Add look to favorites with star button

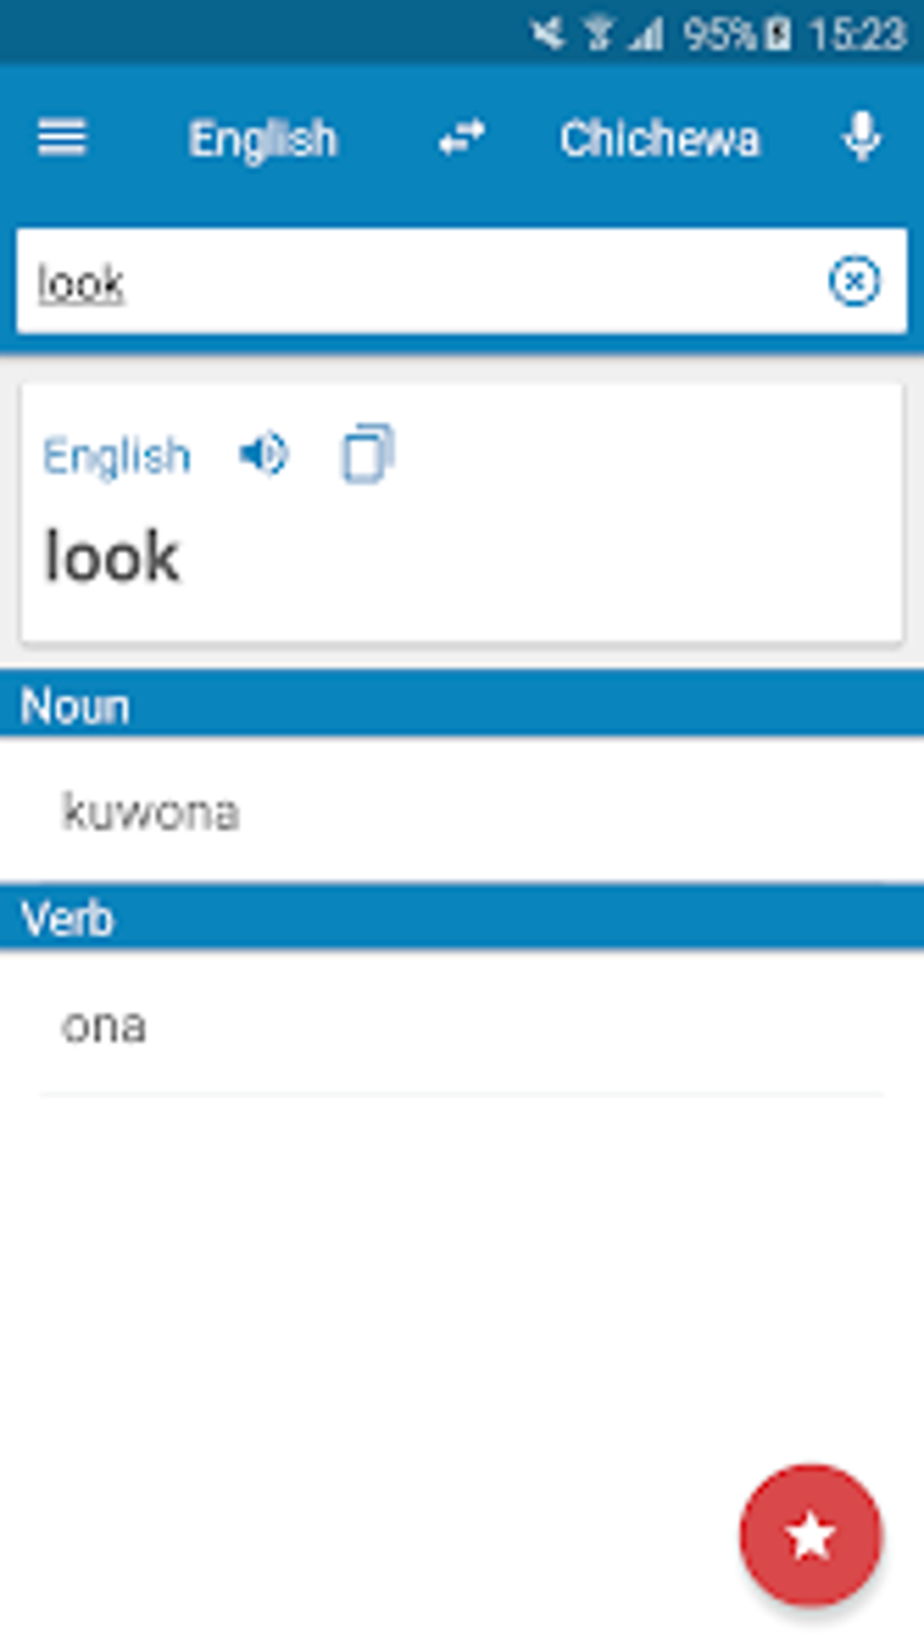(x=810, y=1536)
